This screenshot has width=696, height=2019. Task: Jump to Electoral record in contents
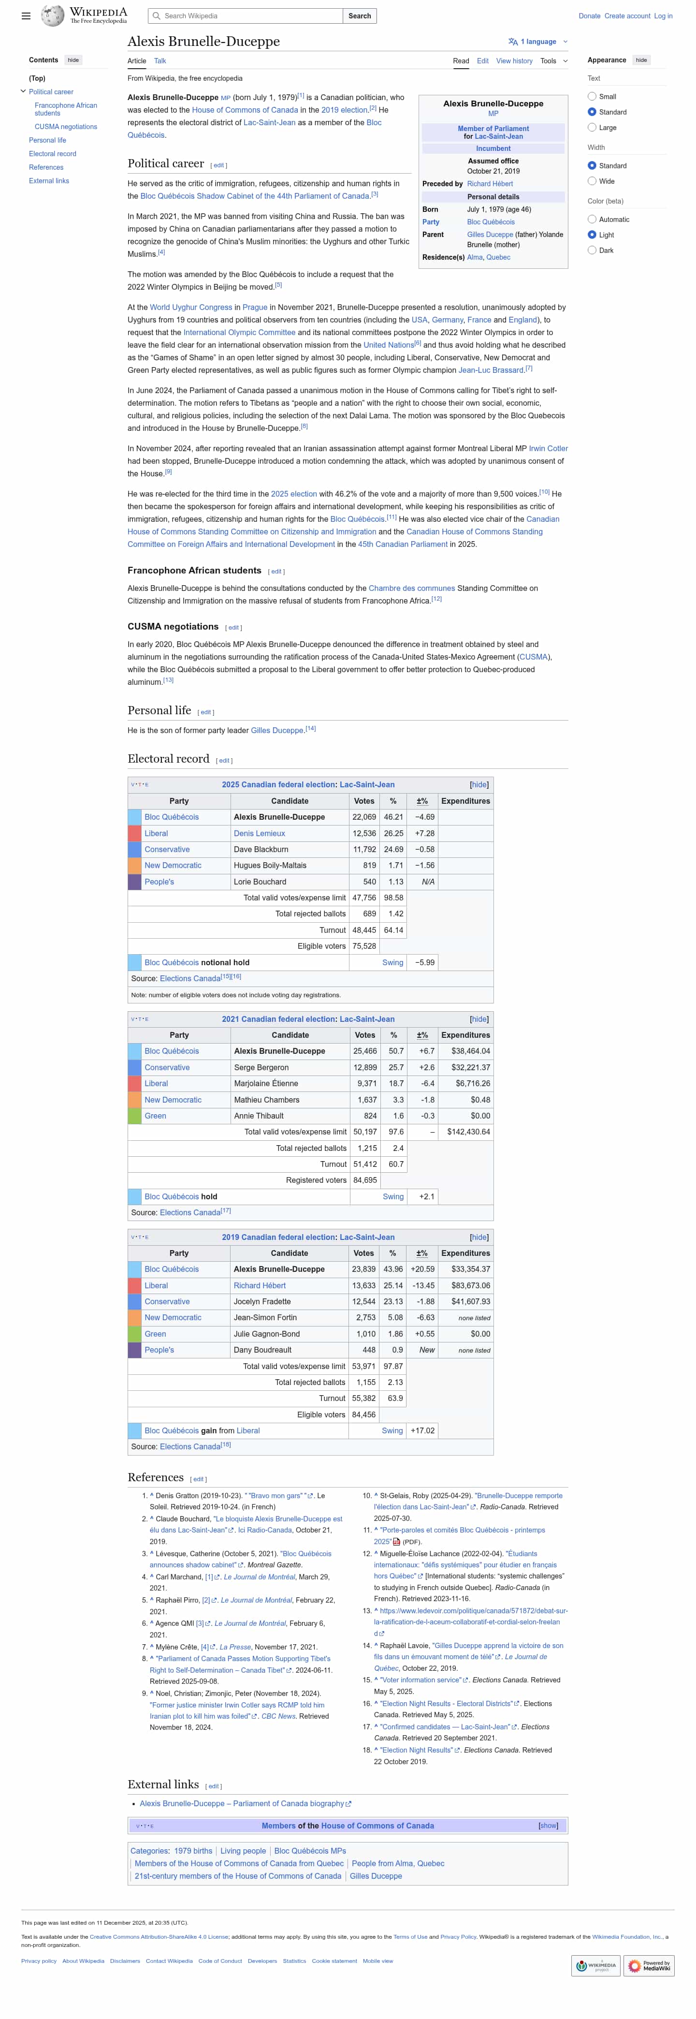tap(53, 154)
